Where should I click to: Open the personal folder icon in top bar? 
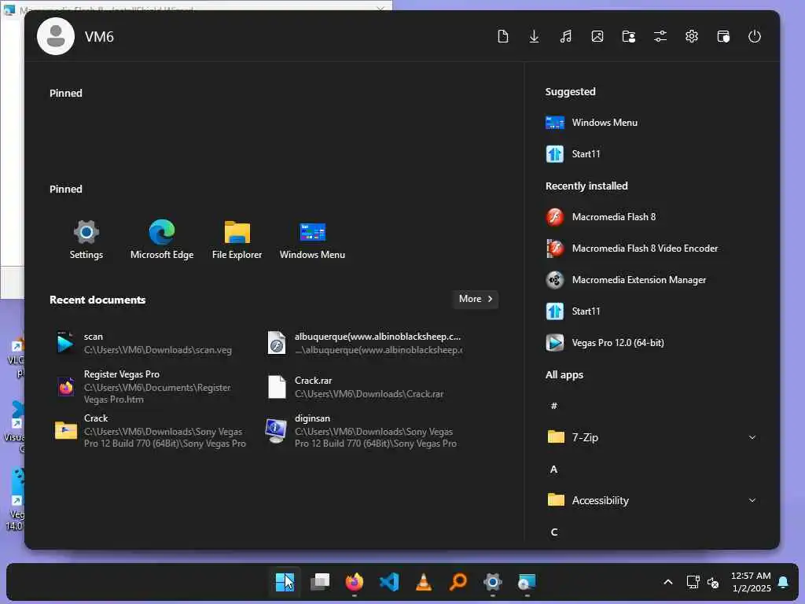click(629, 36)
